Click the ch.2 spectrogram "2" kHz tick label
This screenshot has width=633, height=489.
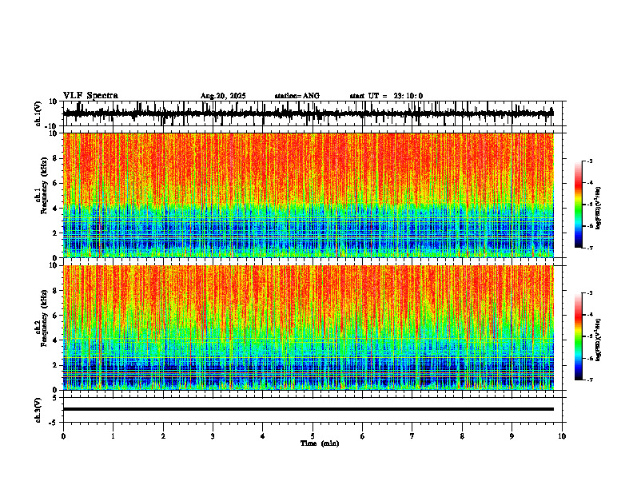pyautogui.click(x=56, y=365)
